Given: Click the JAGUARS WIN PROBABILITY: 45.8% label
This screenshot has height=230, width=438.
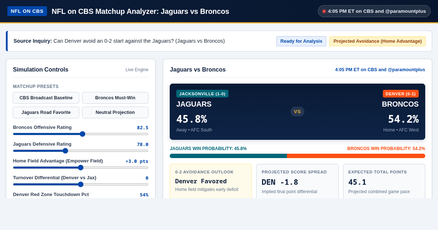Looking at the screenshot, I should click(x=208, y=149).
